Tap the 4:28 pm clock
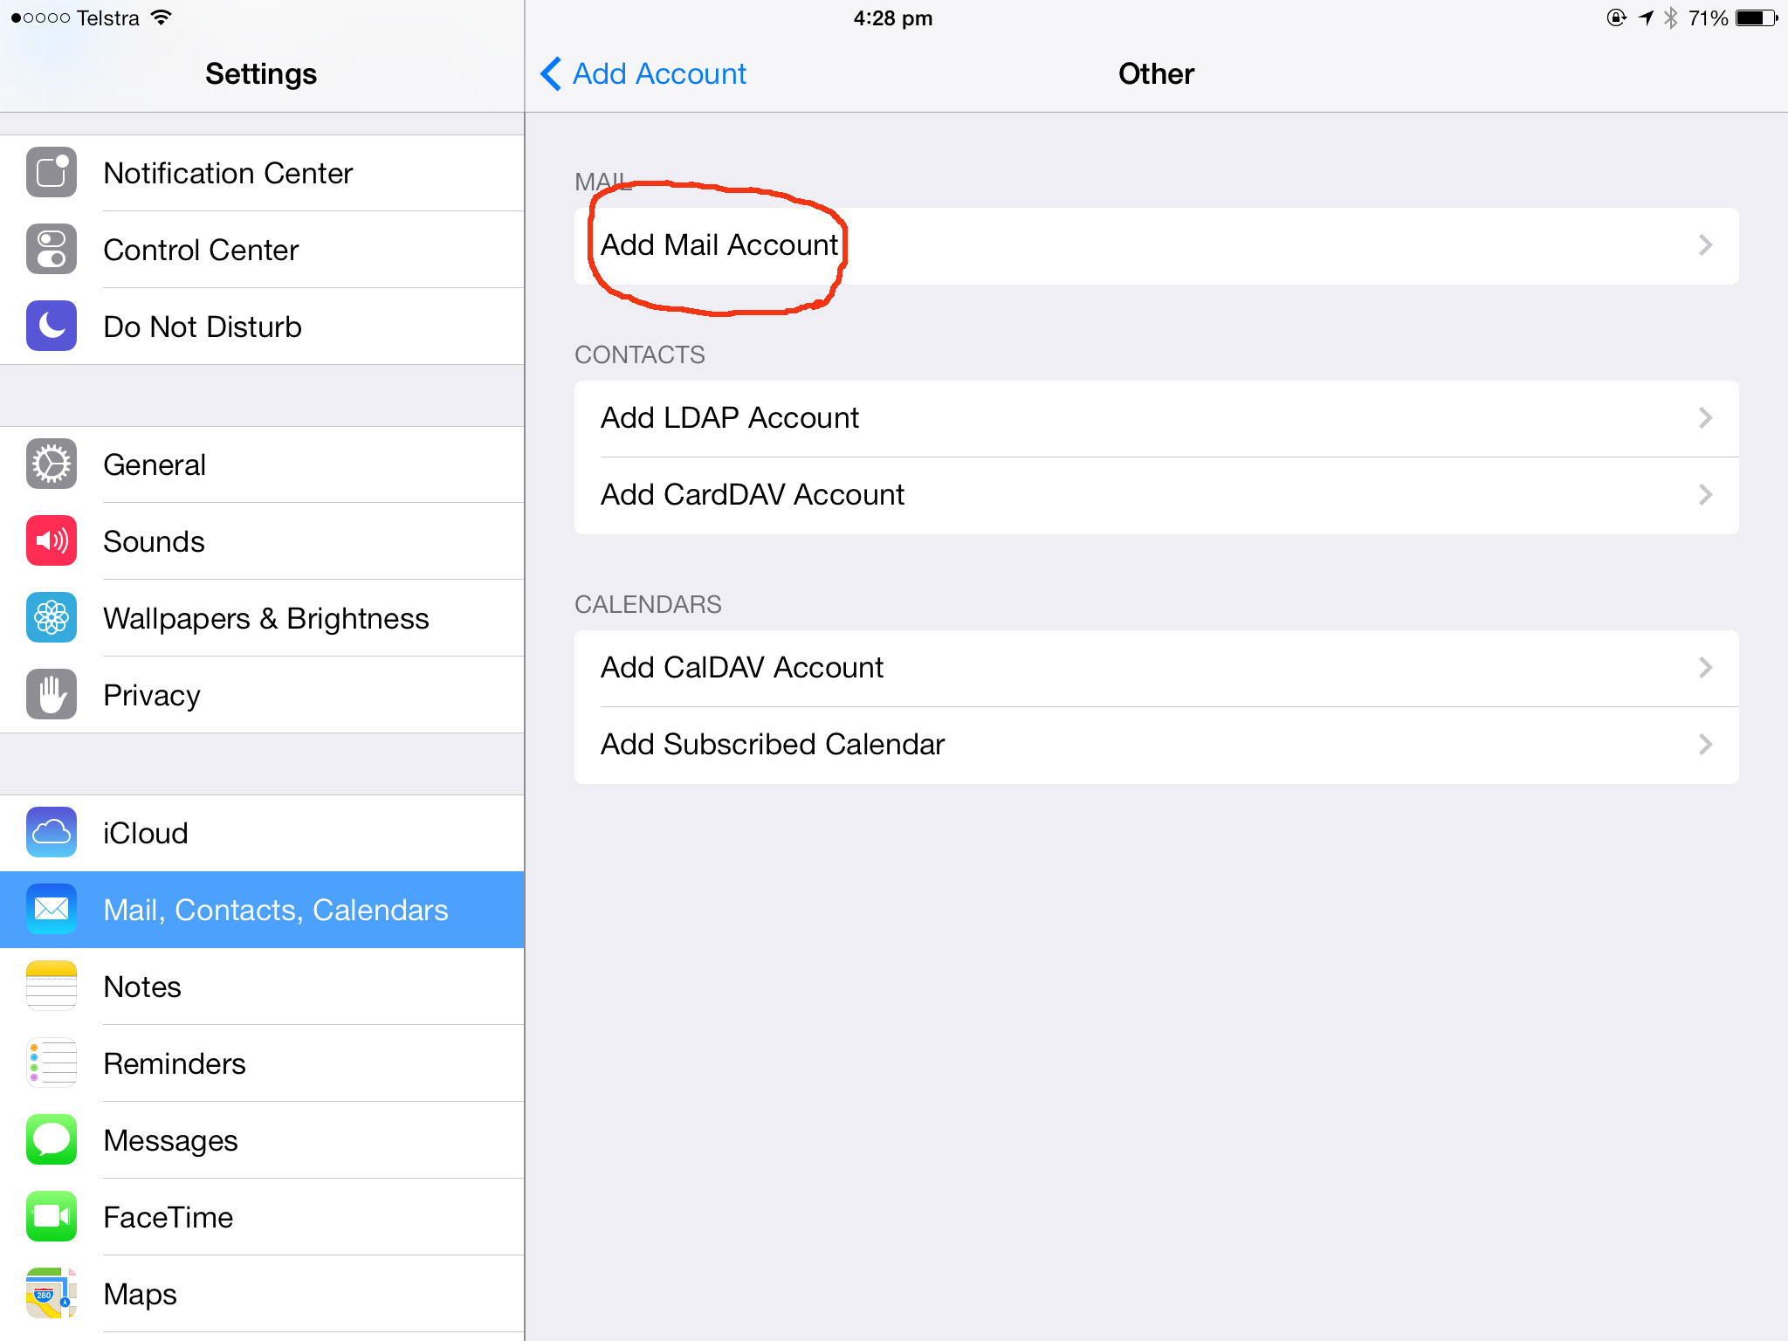1788x1341 pixels. 893,18
